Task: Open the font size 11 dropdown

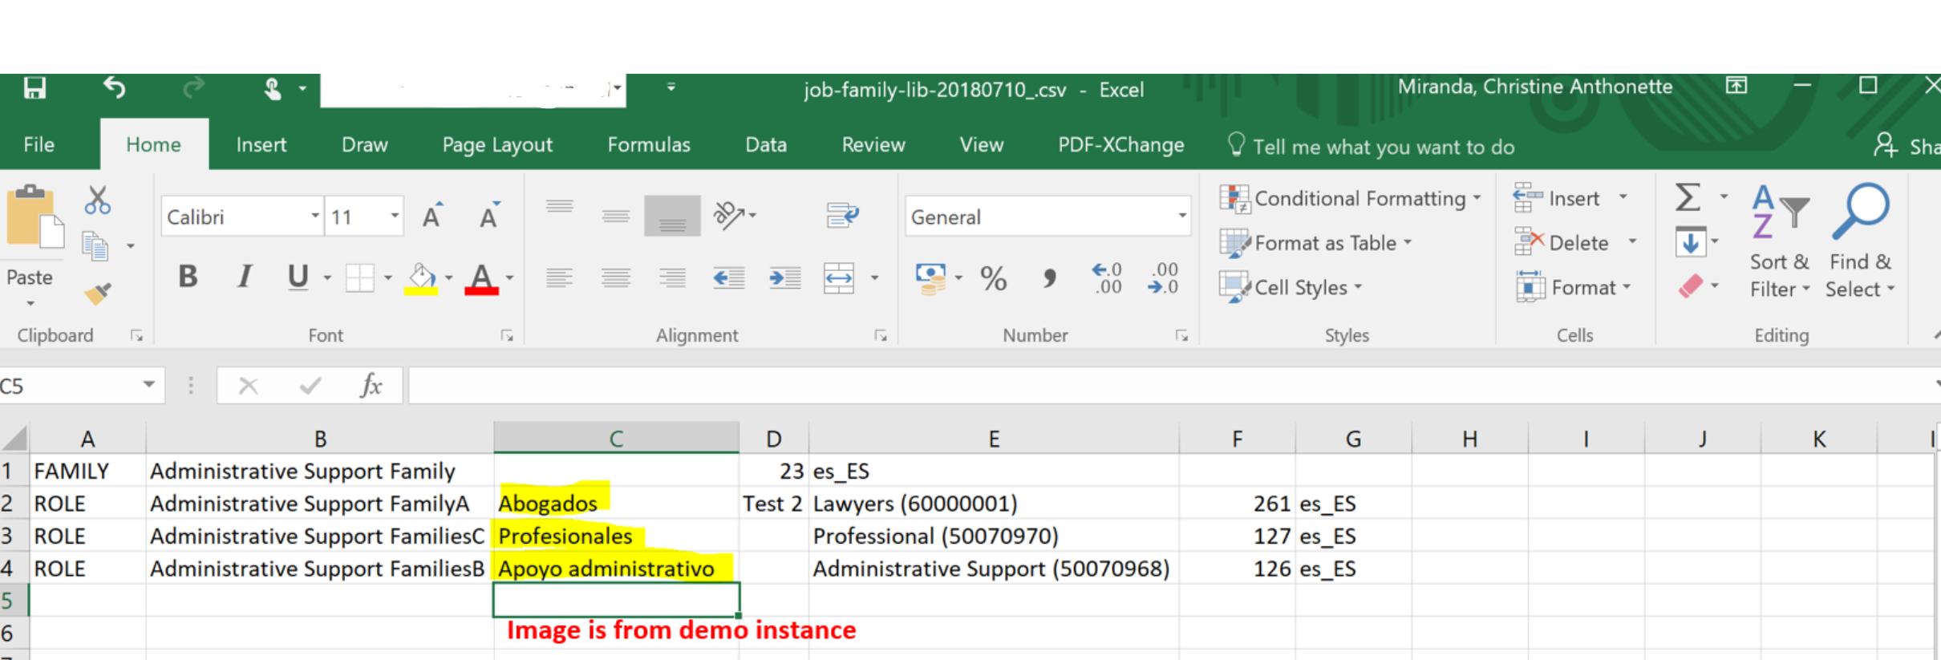Action: pos(395,217)
